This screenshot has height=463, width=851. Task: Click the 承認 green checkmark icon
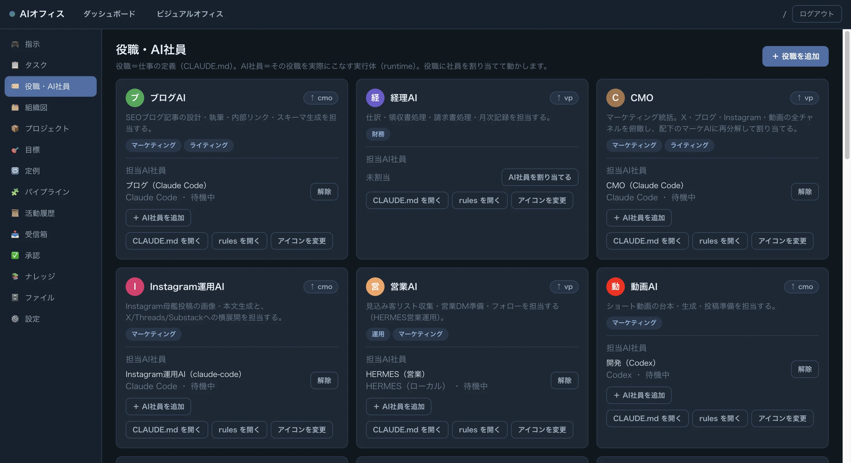[x=15, y=256]
